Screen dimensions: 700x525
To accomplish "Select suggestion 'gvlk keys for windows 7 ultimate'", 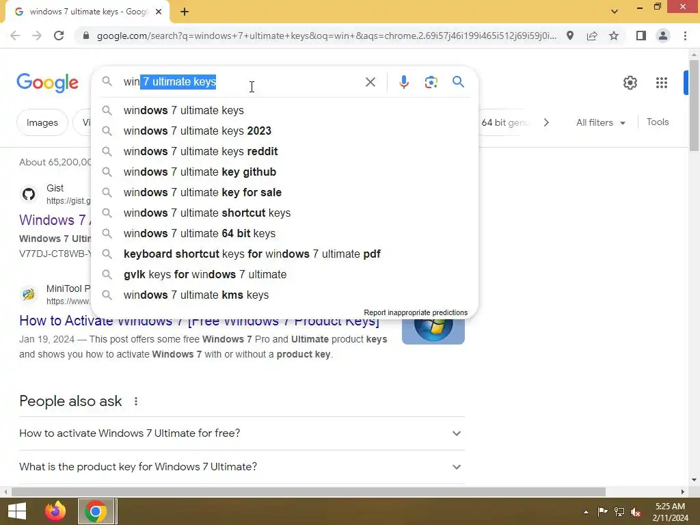I will (284, 275).
